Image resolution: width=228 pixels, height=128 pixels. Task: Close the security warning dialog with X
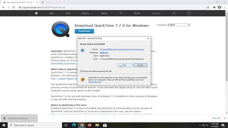(x=148, y=38)
